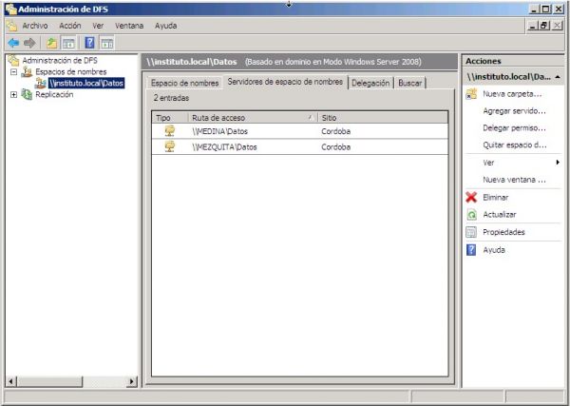Screen dimensions: 570x406
Task: Sort by the Ruta de acceso column header
Action: (253, 118)
